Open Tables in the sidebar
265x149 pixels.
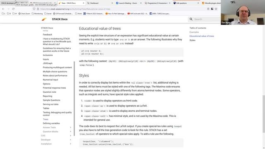(x=46, y=108)
